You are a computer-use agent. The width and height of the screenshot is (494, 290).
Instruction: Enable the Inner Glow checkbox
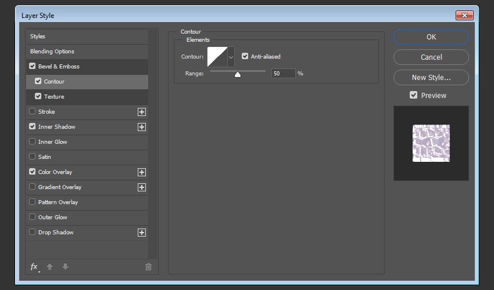[32, 142]
